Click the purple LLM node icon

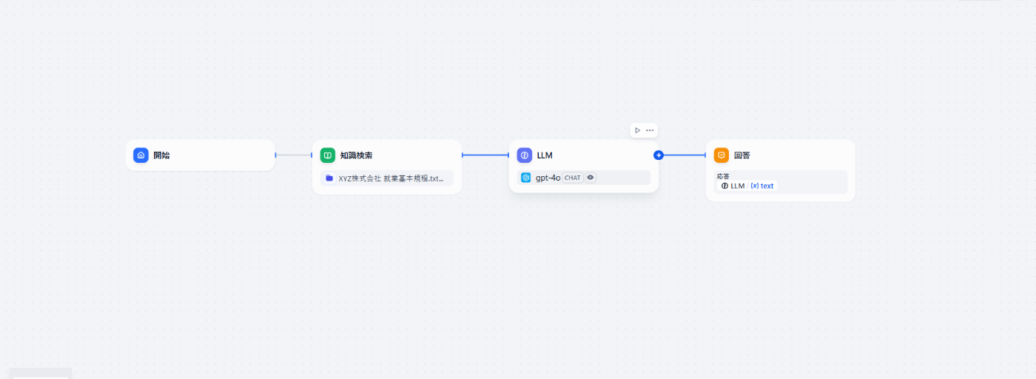[x=525, y=155]
